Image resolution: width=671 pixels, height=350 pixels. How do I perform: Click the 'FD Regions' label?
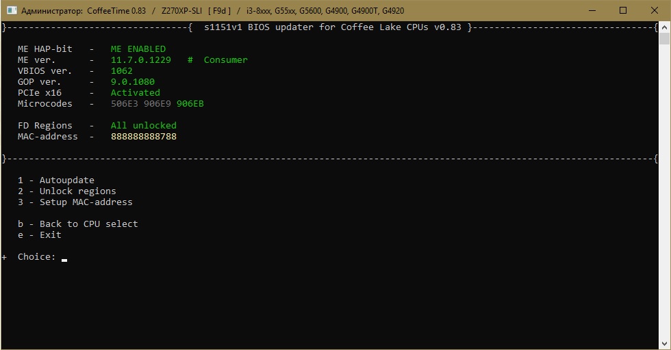[45, 126]
